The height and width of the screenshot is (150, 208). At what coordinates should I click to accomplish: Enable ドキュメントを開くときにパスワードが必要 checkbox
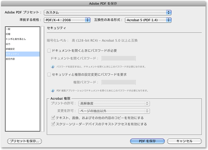coord(49,51)
